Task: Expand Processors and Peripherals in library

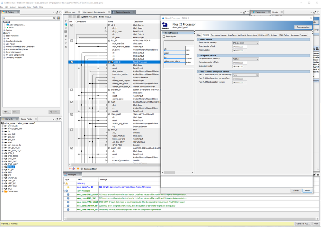Action: pos(4,49)
